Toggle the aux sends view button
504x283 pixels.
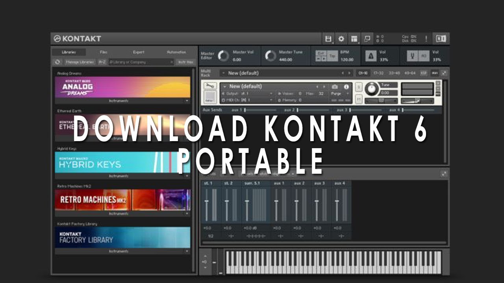click(435, 73)
